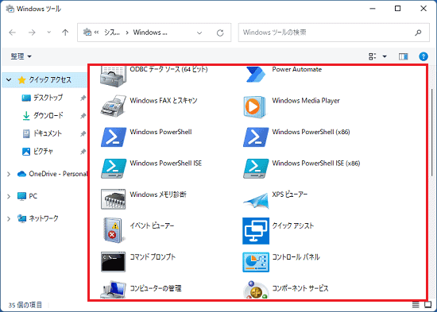This screenshot has height=312, width=437.
Task: Switch to details view icon in status bar
Action: pyautogui.click(x=416, y=305)
